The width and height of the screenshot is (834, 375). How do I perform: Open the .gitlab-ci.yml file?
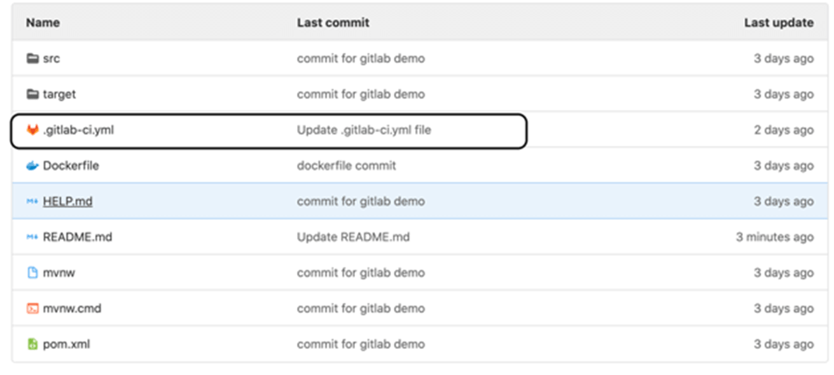point(78,130)
